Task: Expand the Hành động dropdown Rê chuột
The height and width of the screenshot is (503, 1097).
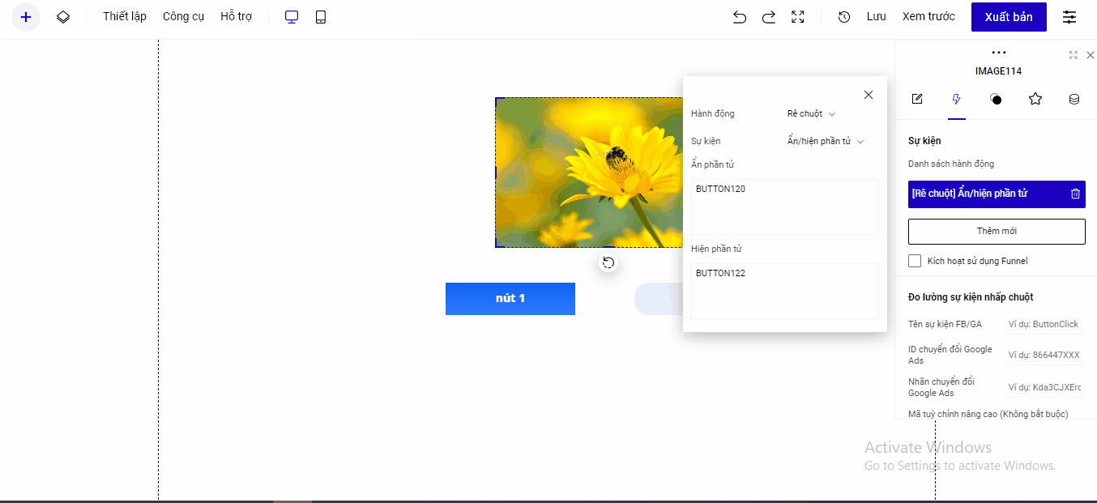Action: 811,114
